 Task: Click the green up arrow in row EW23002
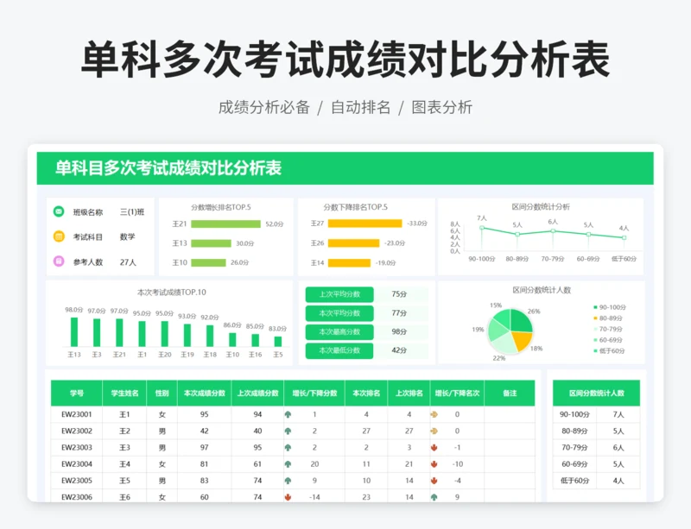point(288,431)
